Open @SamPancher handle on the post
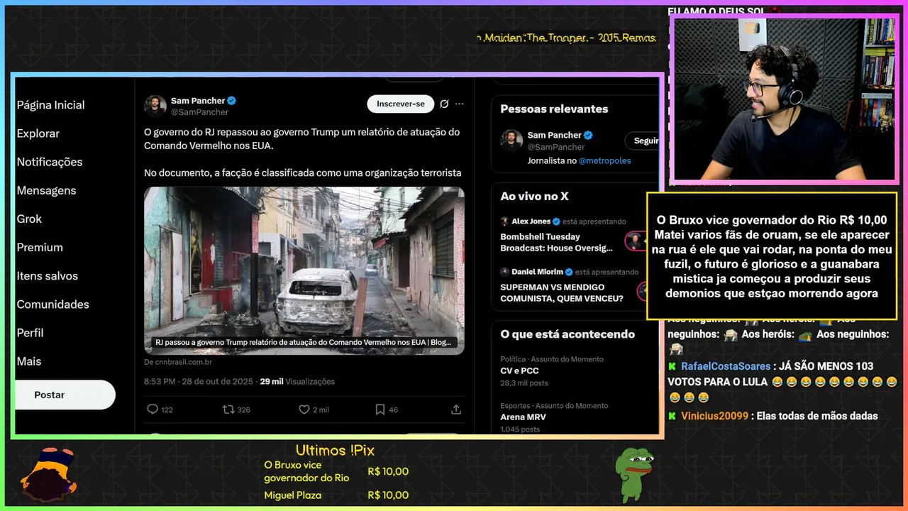 pos(199,112)
